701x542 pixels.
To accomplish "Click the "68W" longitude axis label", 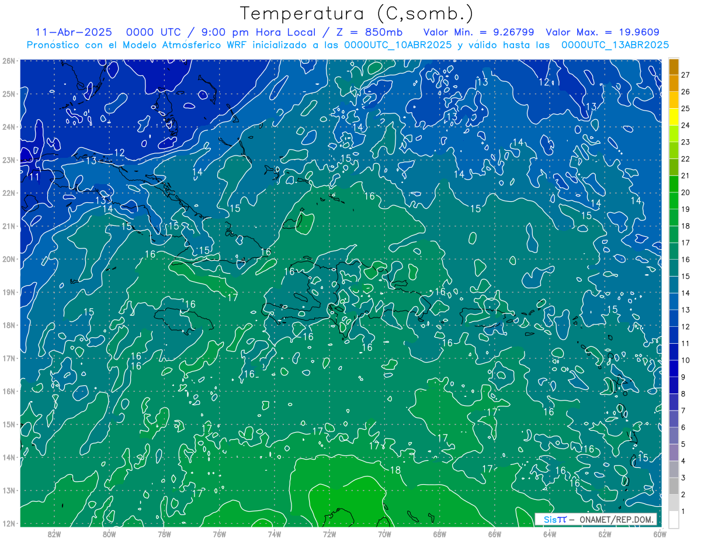I will point(440,534).
